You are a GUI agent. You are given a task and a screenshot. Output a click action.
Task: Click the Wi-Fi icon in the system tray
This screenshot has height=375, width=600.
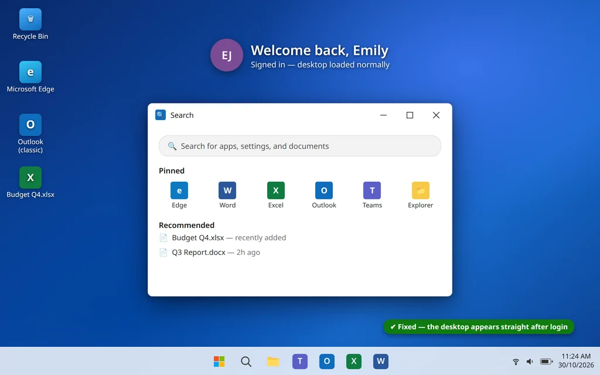point(516,361)
